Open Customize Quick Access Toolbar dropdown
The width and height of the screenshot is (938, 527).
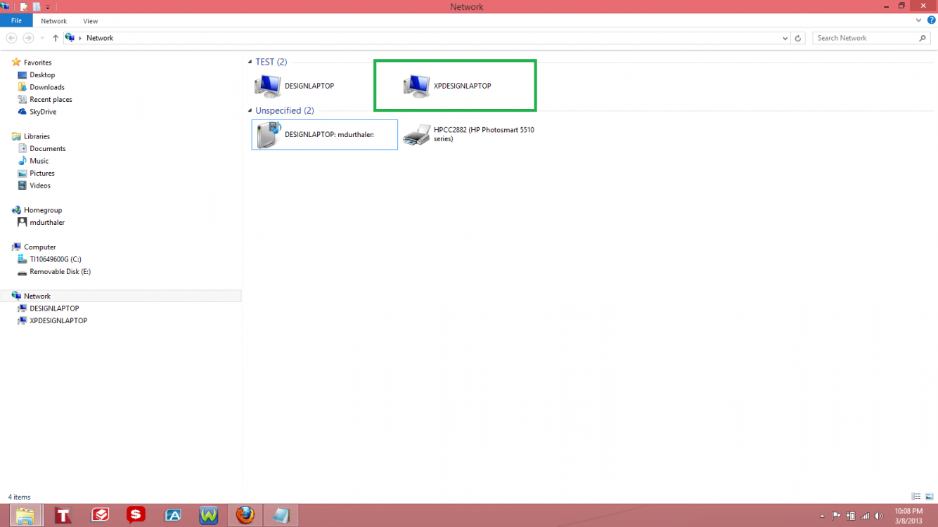click(47, 7)
